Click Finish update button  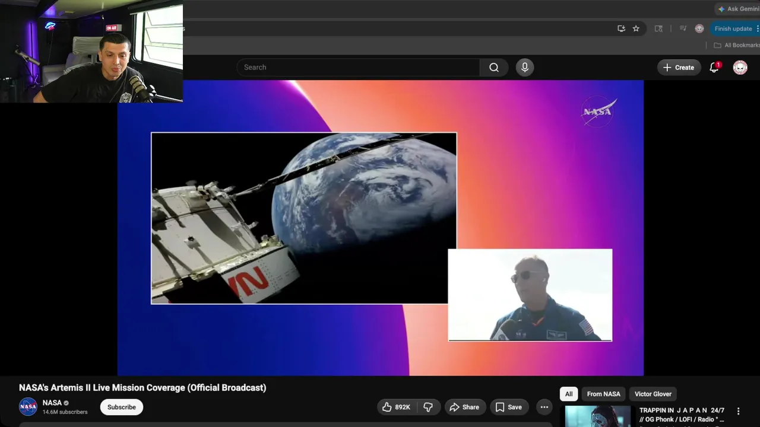pos(735,28)
